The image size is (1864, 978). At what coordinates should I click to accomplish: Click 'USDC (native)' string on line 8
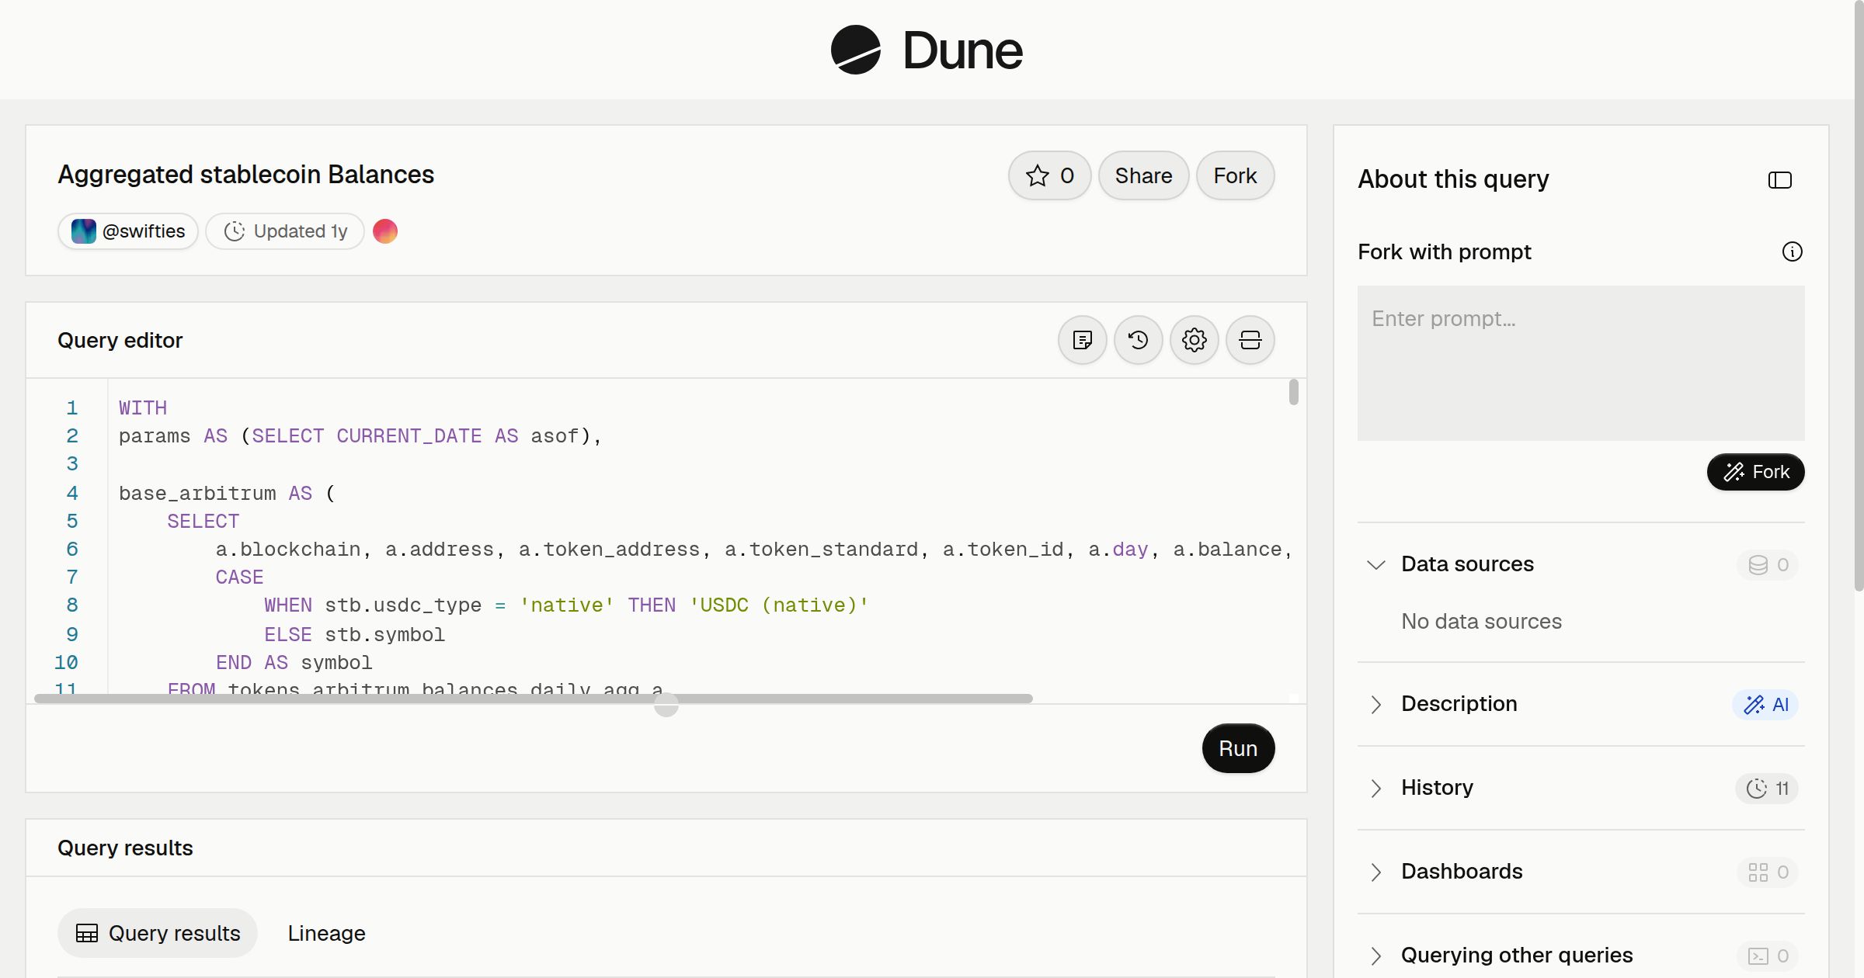(x=779, y=605)
